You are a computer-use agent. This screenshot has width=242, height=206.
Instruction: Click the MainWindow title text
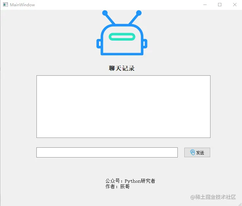click(22, 5)
